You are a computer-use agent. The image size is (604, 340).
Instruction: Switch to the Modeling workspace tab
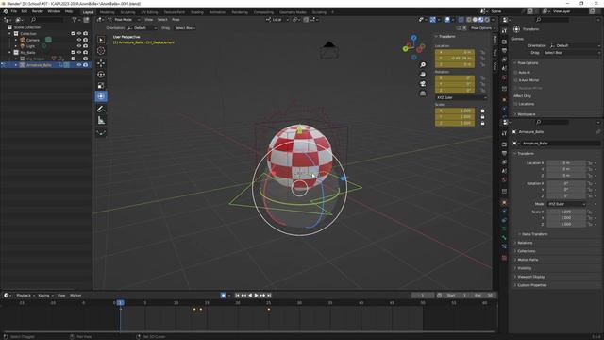[x=107, y=12]
